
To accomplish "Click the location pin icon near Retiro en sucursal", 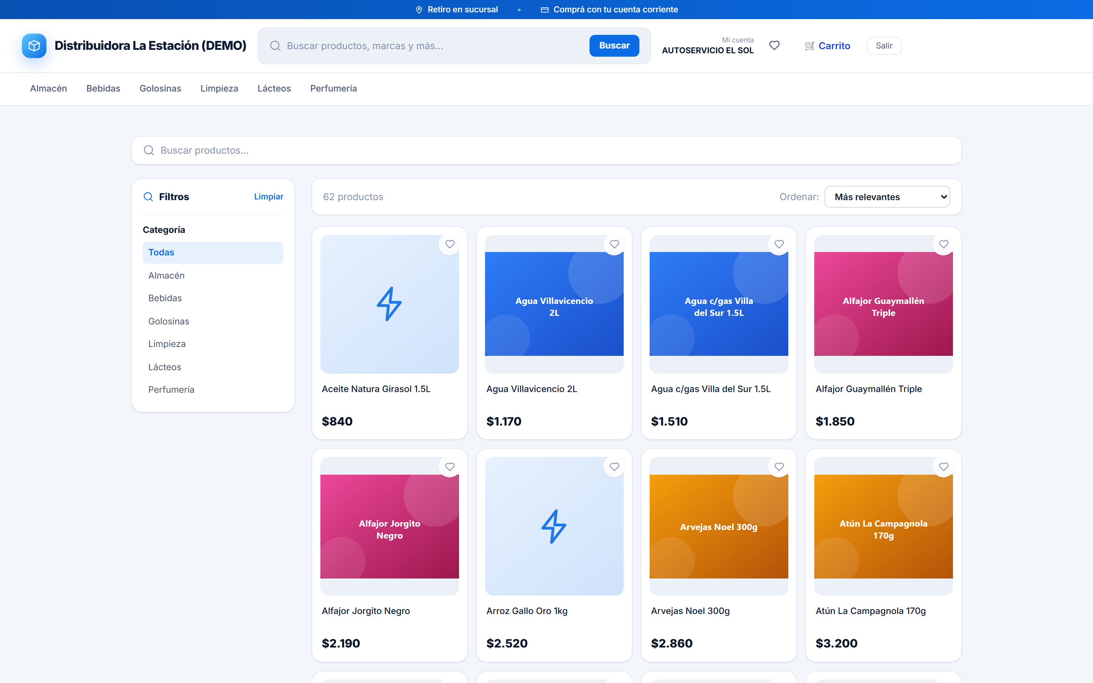I will click(x=419, y=10).
